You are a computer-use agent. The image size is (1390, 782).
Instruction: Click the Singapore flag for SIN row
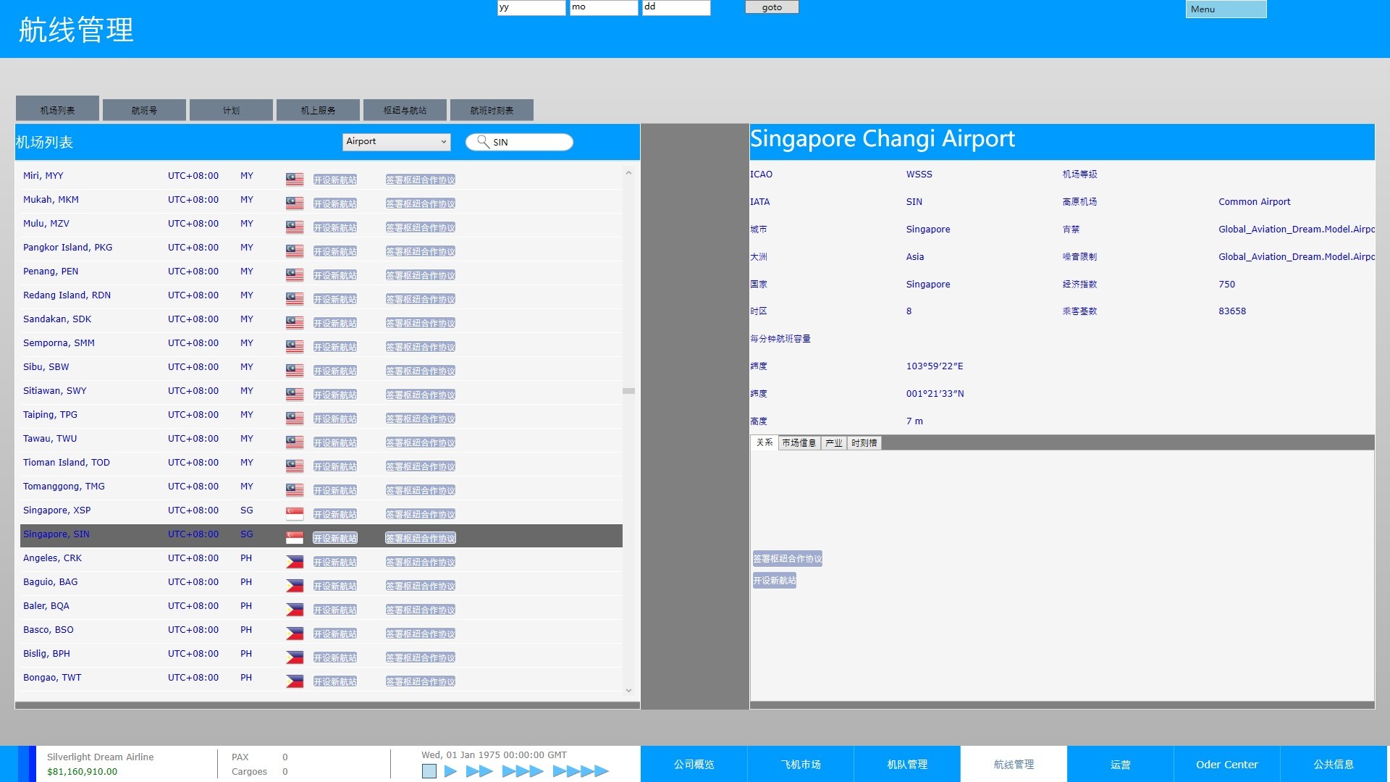point(295,538)
